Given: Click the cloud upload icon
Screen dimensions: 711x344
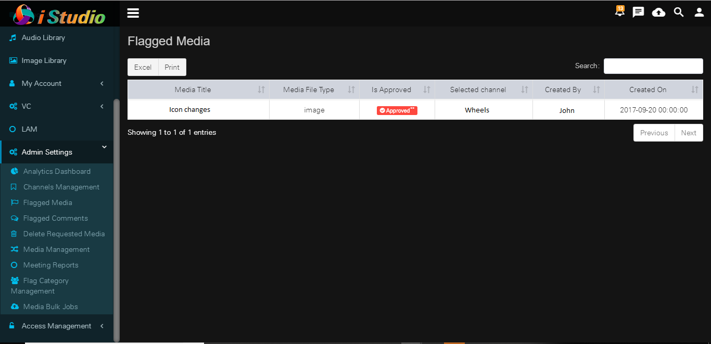Looking at the screenshot, I should pyautogui.click(x=658, y=12).
